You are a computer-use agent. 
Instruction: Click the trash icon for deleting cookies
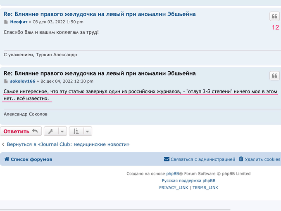[x=241, y=159]
